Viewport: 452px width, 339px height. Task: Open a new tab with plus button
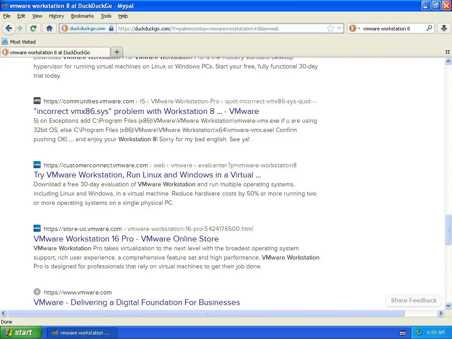(117, 52)
